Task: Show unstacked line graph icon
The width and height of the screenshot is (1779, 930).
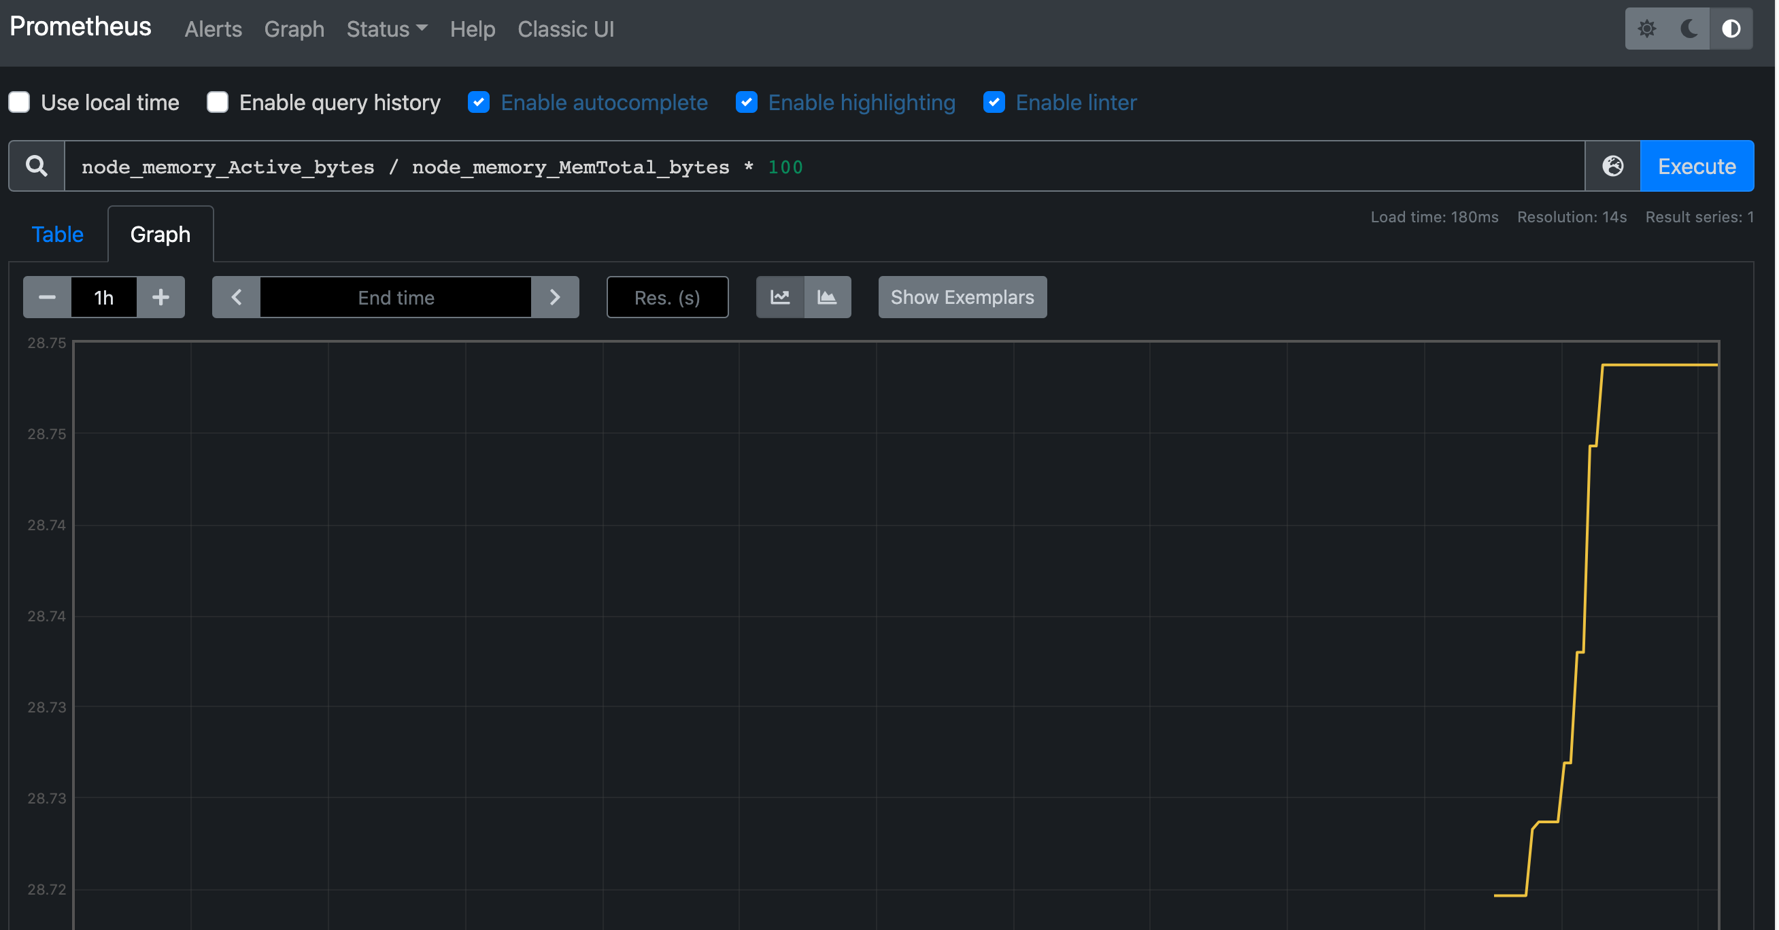Action: pos(780,298)
